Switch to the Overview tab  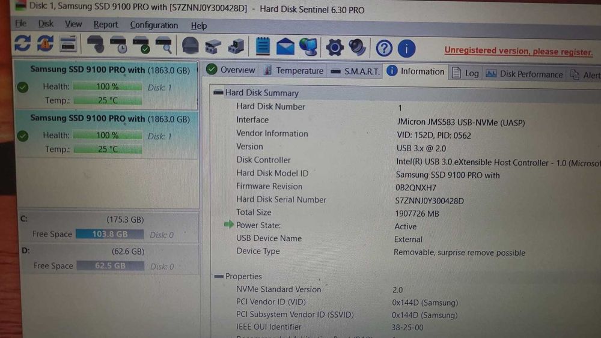click(231, 70)
